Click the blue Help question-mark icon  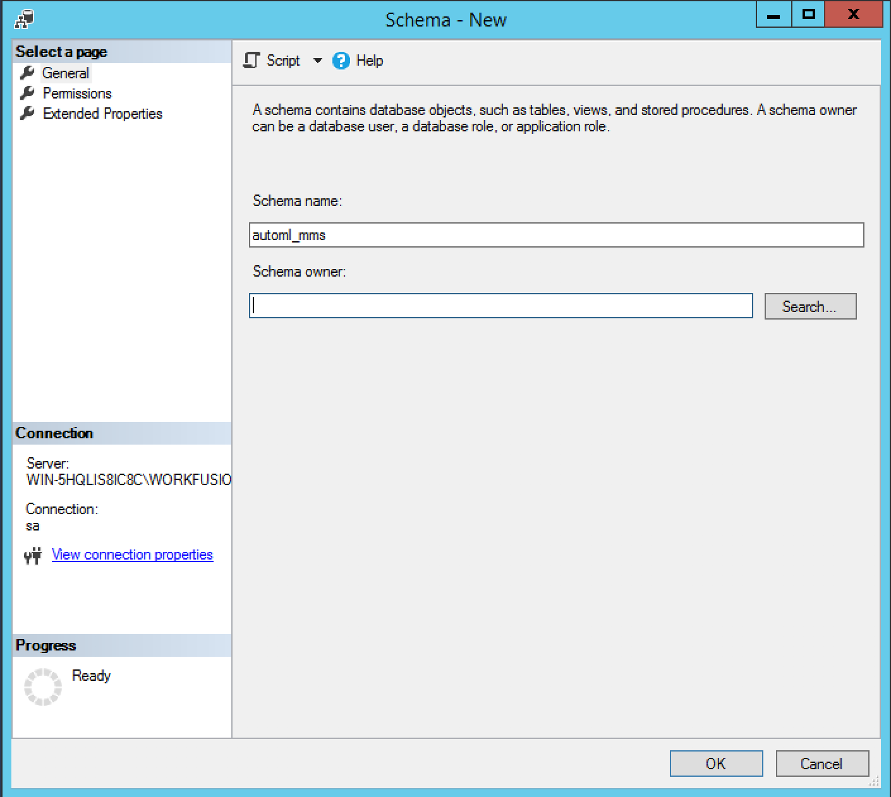tap(341, 61)
